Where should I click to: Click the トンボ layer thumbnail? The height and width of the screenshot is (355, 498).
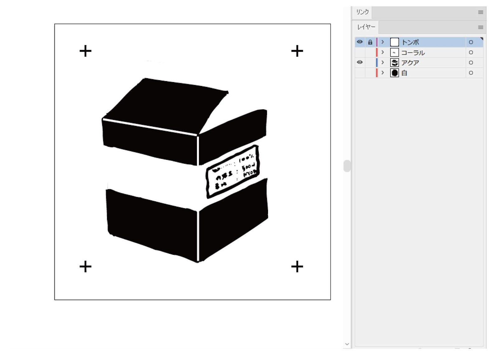(x=394, y=42)
